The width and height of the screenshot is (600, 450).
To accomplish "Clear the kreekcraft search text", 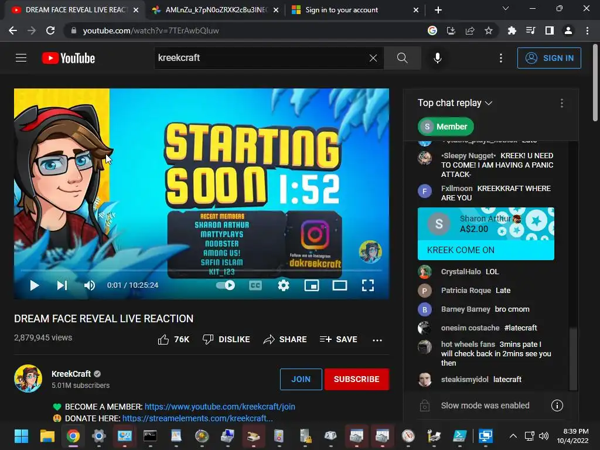I will 373,58.
